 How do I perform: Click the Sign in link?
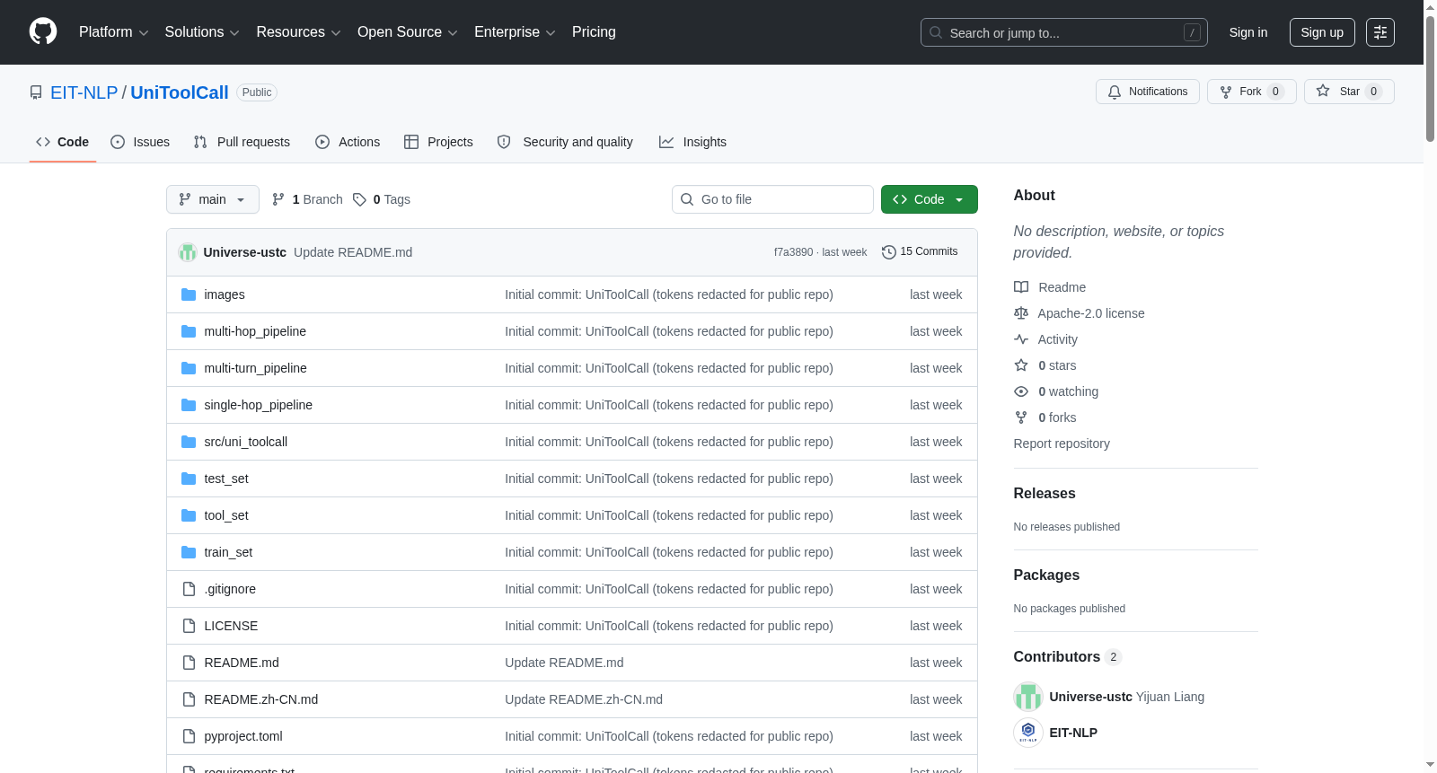[1248, 32]
